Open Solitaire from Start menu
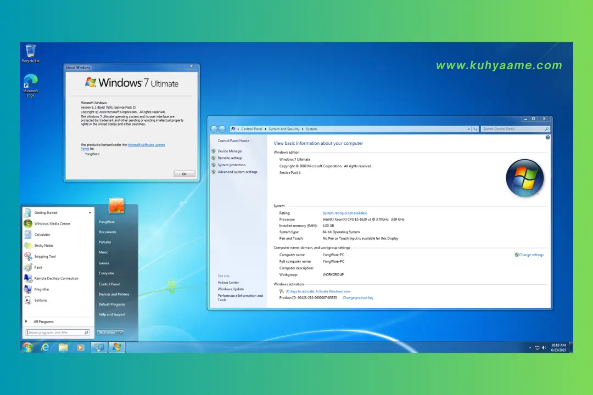Viewport: 593px width, 395px height. click(x=58, y=301)
